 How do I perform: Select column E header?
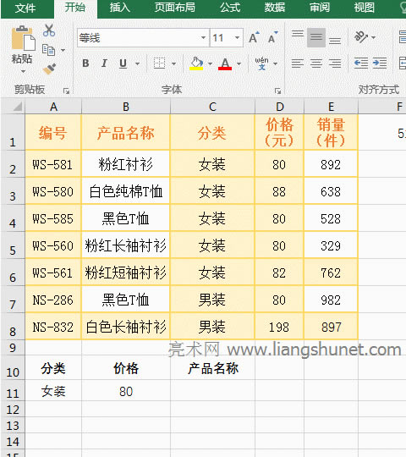coord(332,107)
